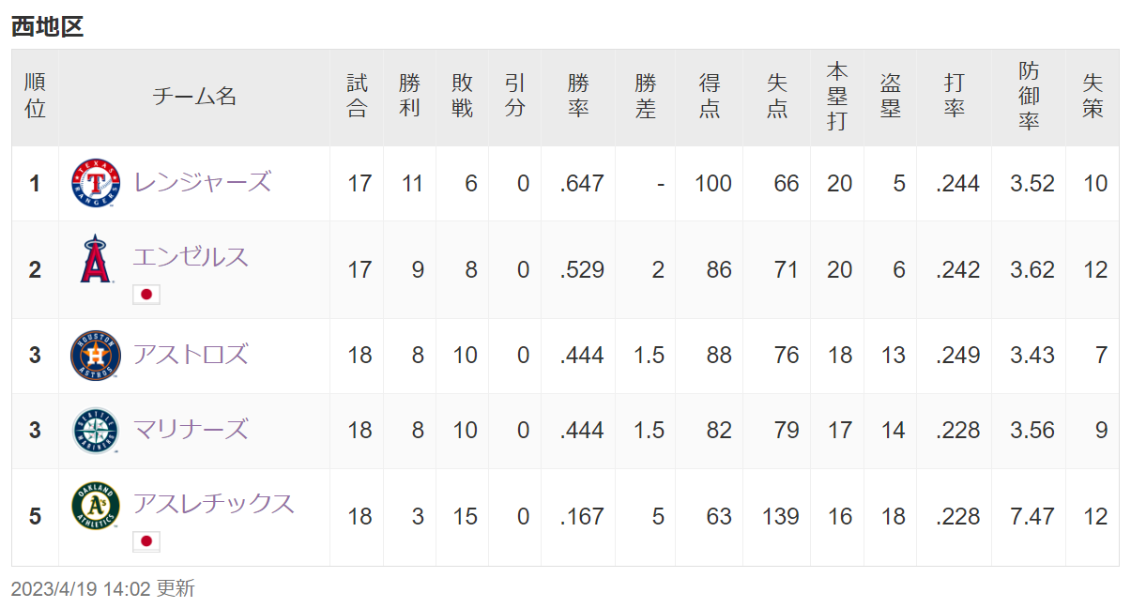This screenshot has width=1131, height=608.
Task: Click the 本塁打 column header
Action: pyautogui.click(x=837, y=97)
